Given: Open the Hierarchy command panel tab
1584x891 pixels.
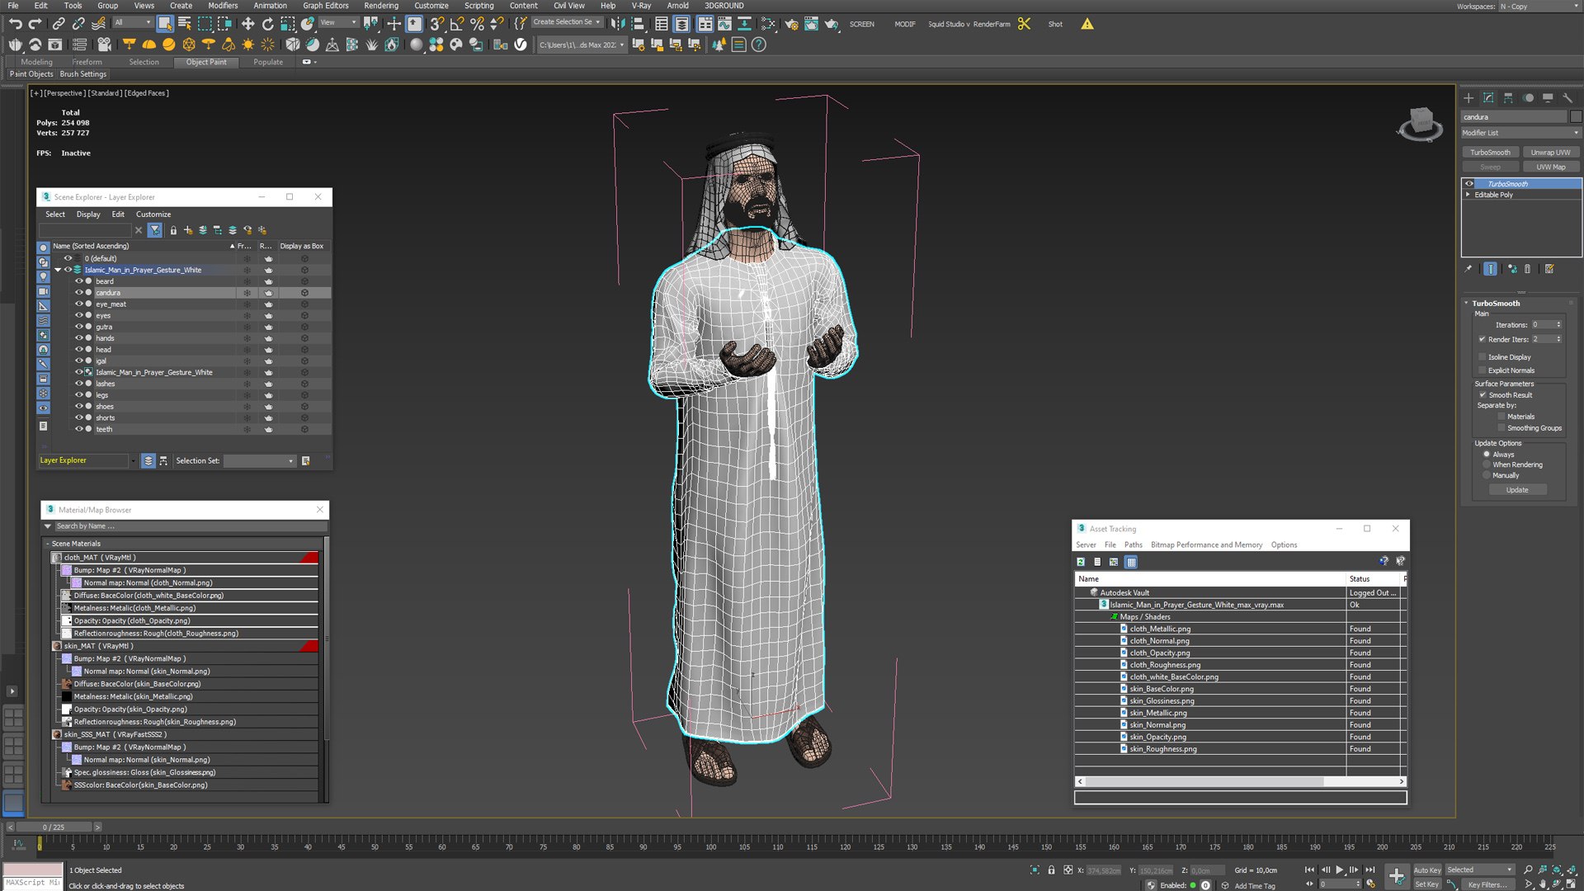Looking at the screenshot, I should (1508, 97).
